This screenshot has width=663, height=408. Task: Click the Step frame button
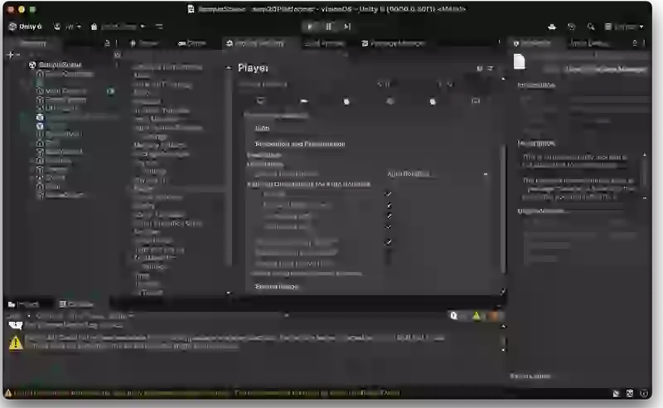(x=346, y=27)
